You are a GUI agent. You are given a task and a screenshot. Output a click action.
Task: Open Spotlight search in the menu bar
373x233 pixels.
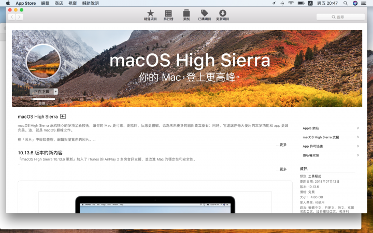pyautogui.click(x=346, y=3)
